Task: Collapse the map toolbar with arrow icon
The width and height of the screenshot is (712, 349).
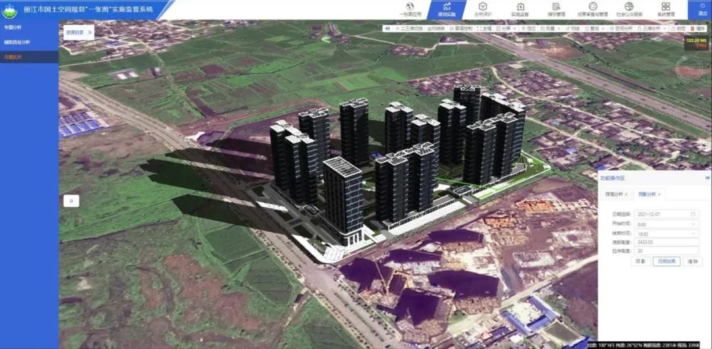Action: click(388, 28)
